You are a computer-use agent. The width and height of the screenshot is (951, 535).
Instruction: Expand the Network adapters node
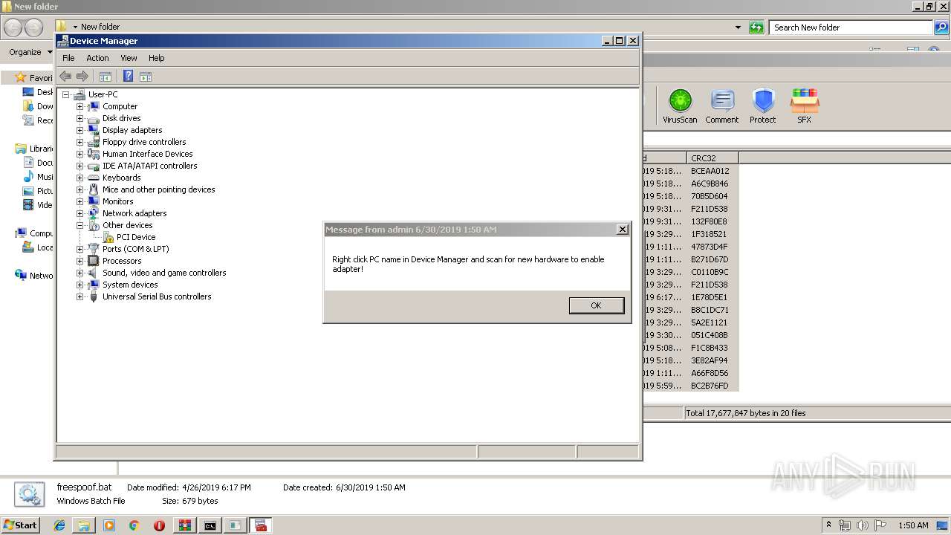79,213
